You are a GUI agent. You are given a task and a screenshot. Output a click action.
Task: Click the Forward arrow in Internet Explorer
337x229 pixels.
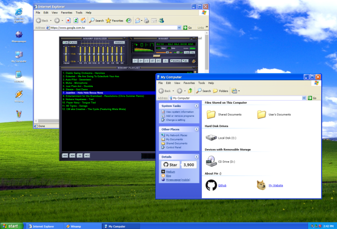pyautogui.click(x=57, y=20)
